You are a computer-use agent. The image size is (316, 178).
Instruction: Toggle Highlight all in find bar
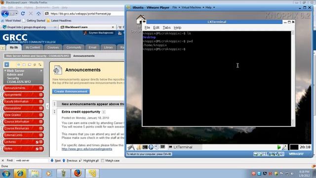click(x=89, y=160)
